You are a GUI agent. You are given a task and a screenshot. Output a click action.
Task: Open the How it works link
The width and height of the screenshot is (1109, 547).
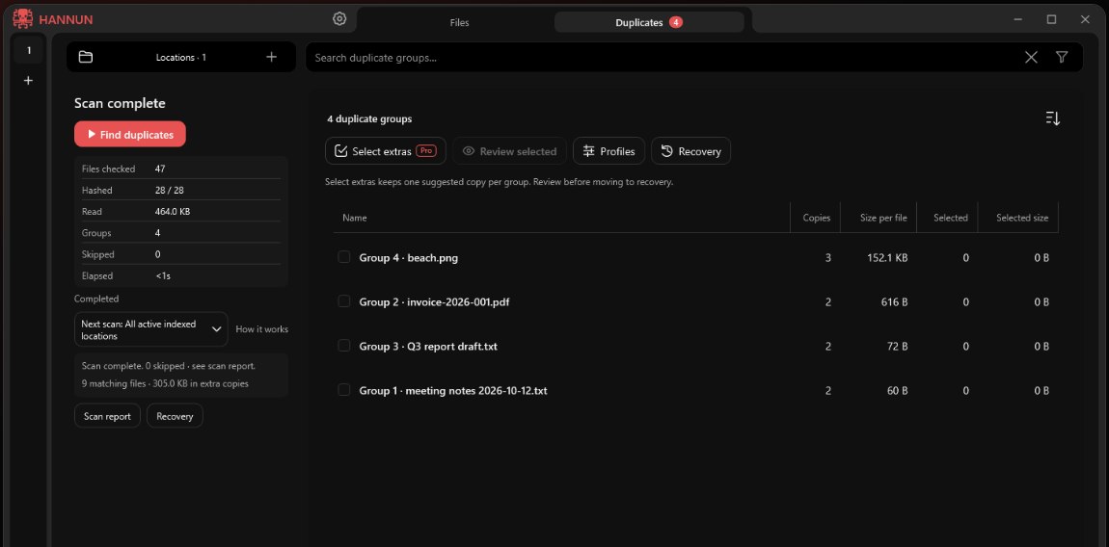click(261, 329)
